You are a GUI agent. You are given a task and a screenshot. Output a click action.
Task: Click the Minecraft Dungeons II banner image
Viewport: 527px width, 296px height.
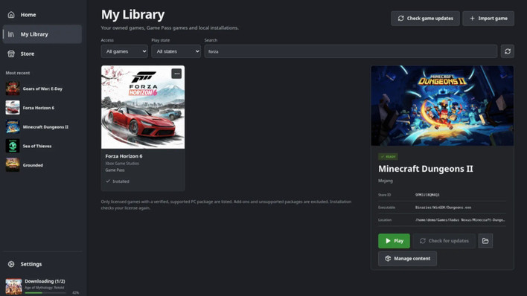[x=442, y=106]
